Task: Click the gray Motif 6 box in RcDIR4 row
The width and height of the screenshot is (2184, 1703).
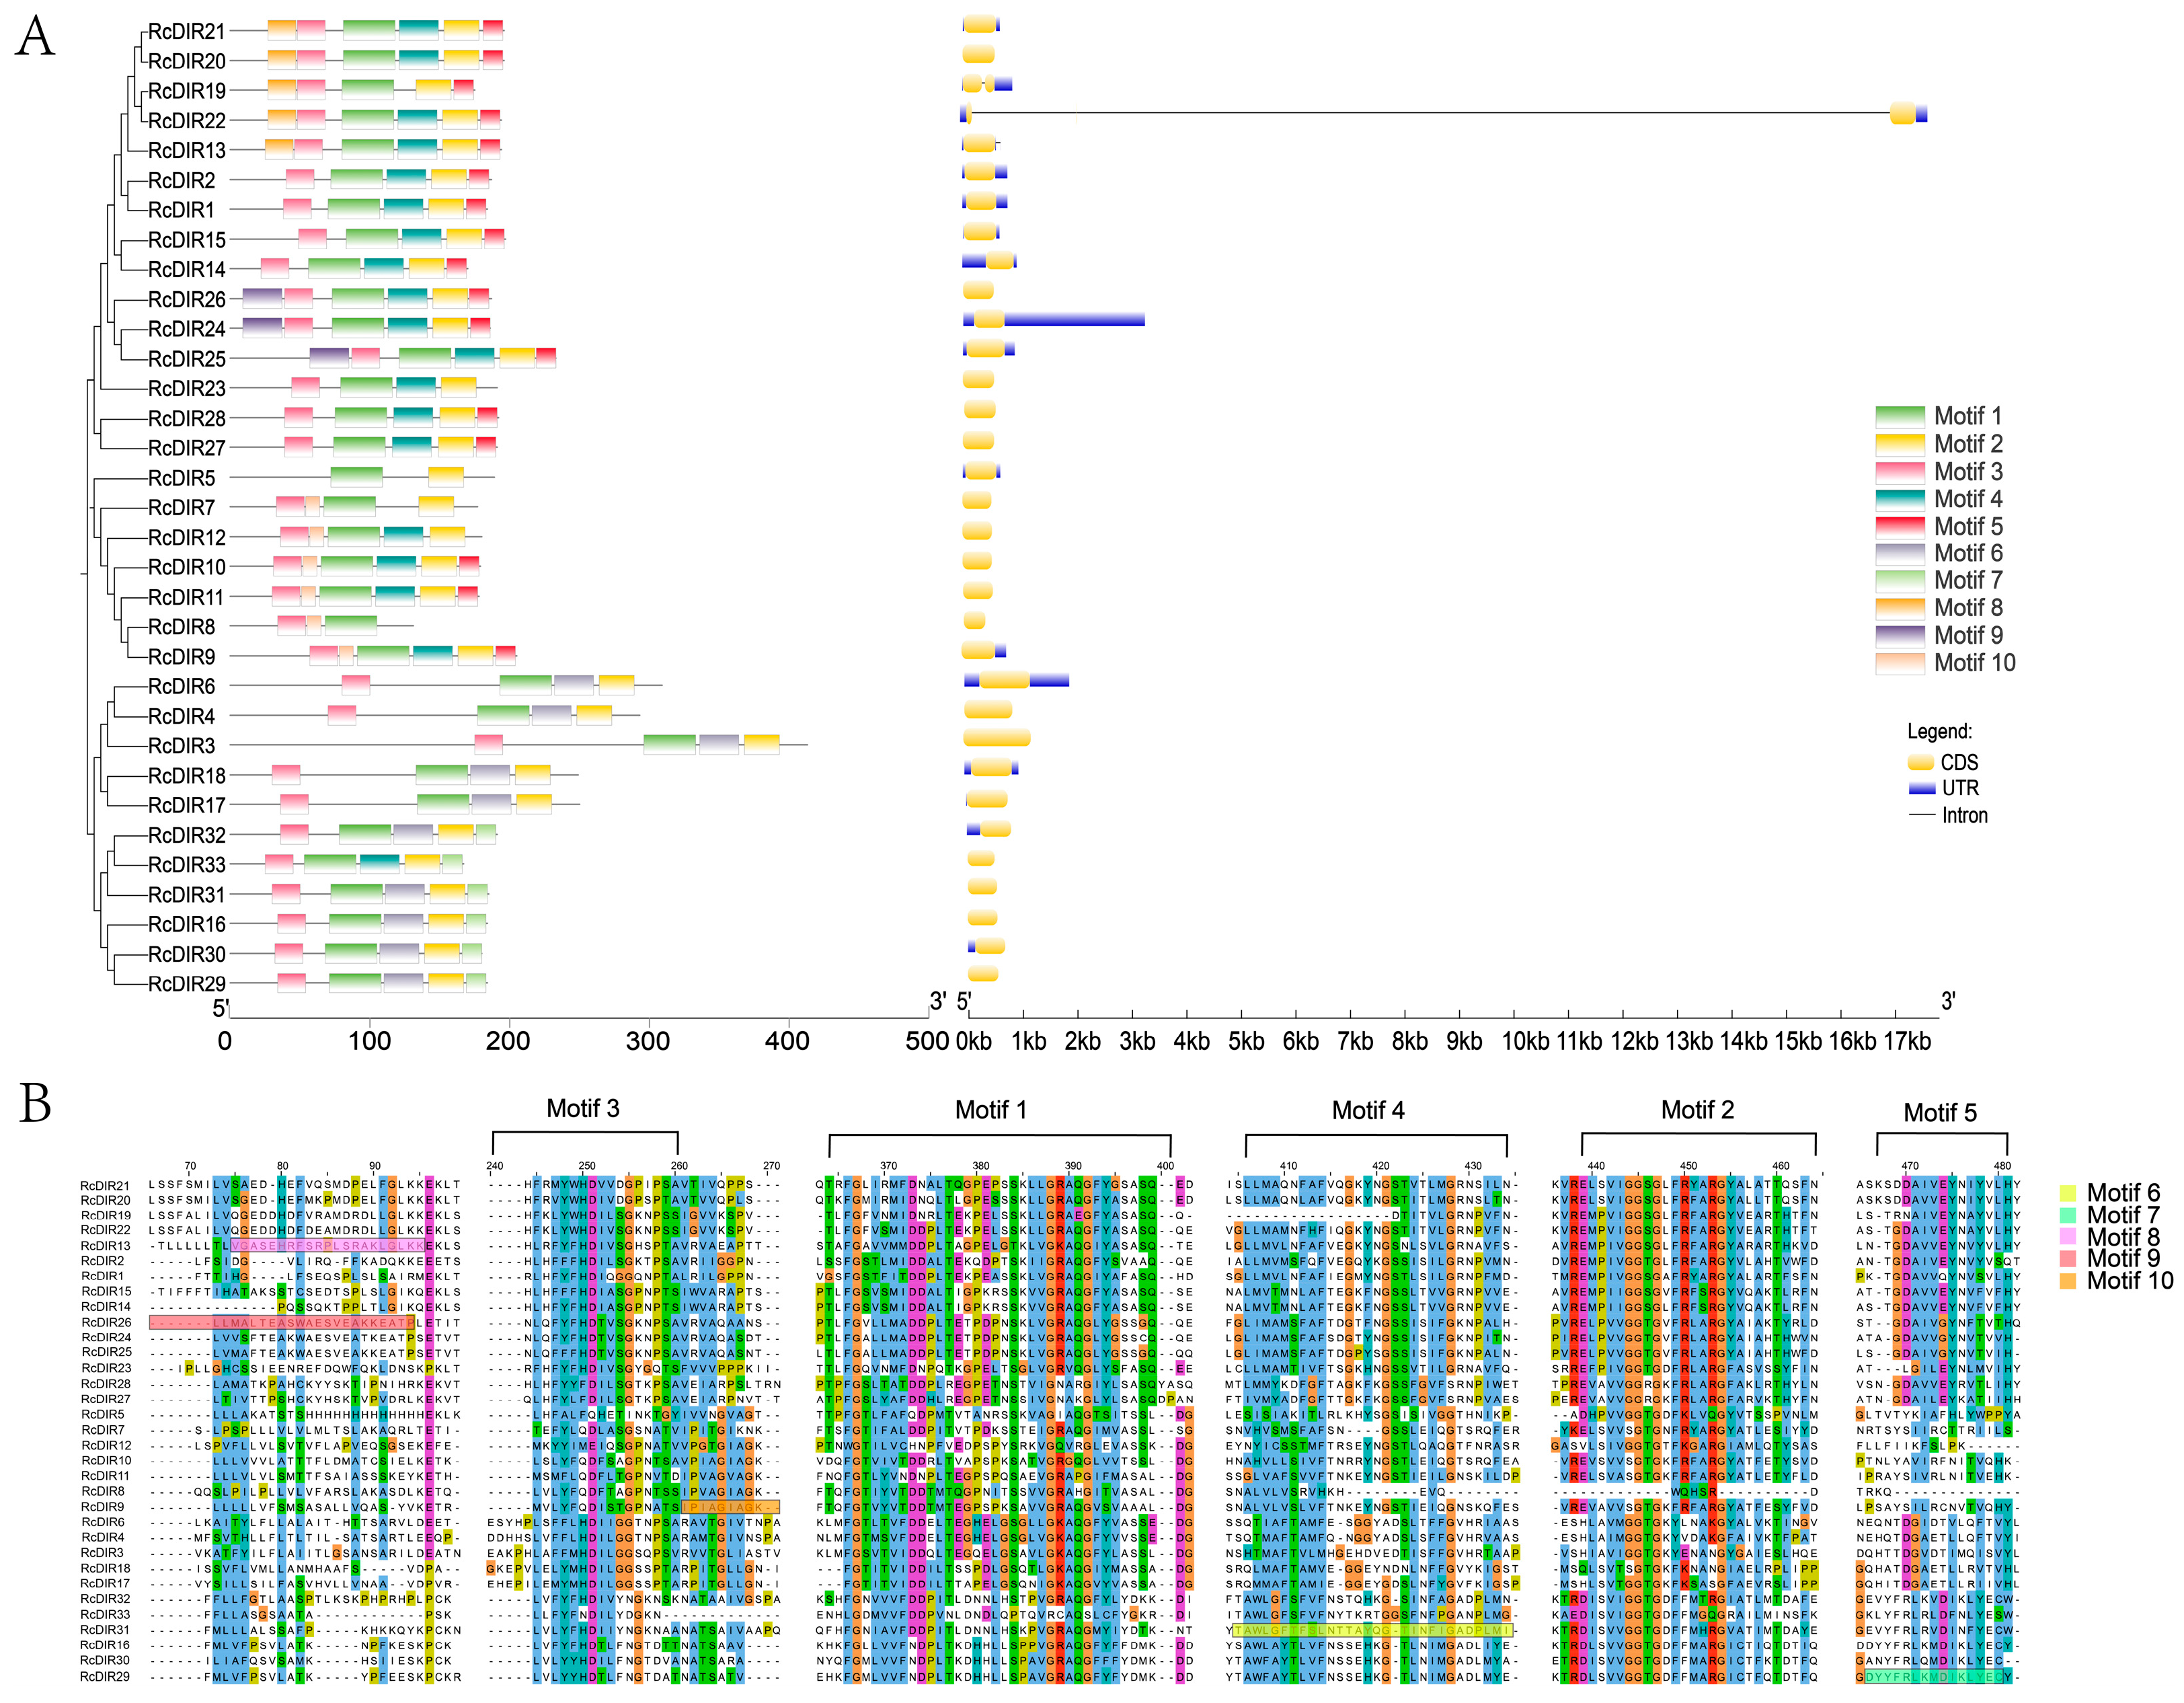Action: [551, 715]
